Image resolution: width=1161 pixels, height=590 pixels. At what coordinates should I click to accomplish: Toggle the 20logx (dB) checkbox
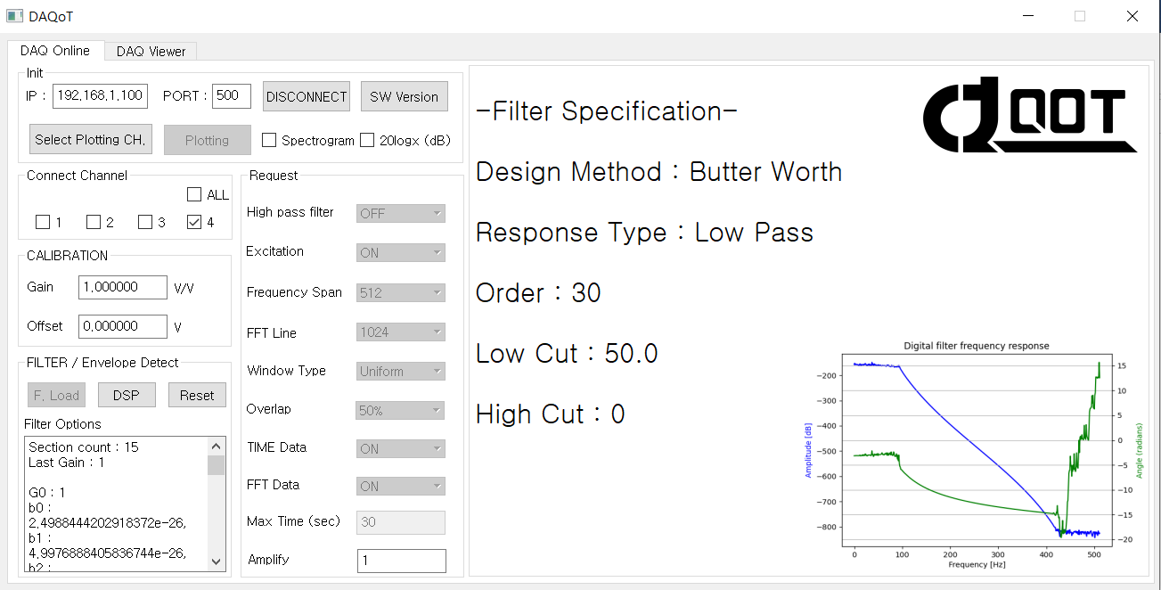[367, 141]
